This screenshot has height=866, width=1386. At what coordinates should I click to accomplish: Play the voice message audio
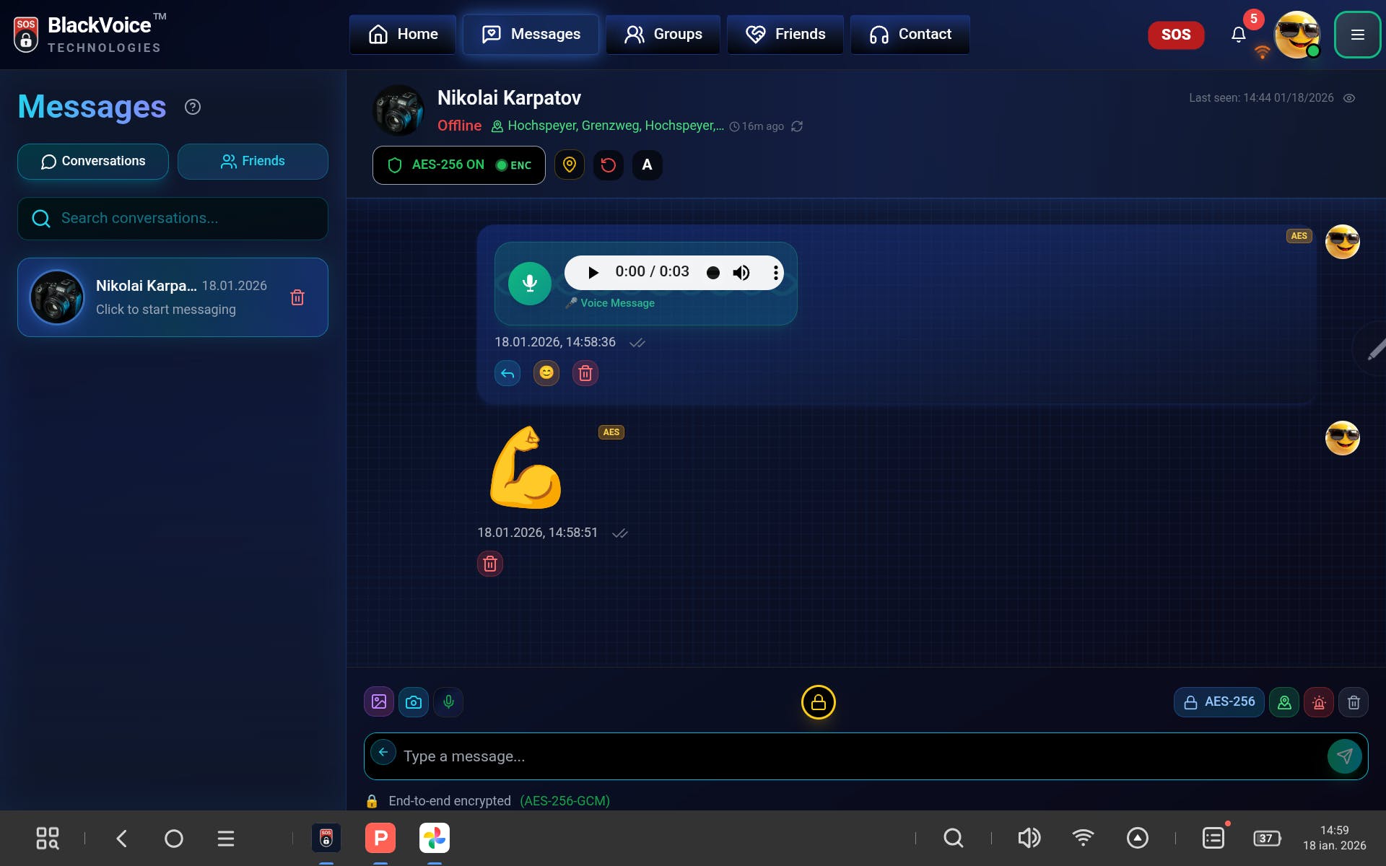593,273
